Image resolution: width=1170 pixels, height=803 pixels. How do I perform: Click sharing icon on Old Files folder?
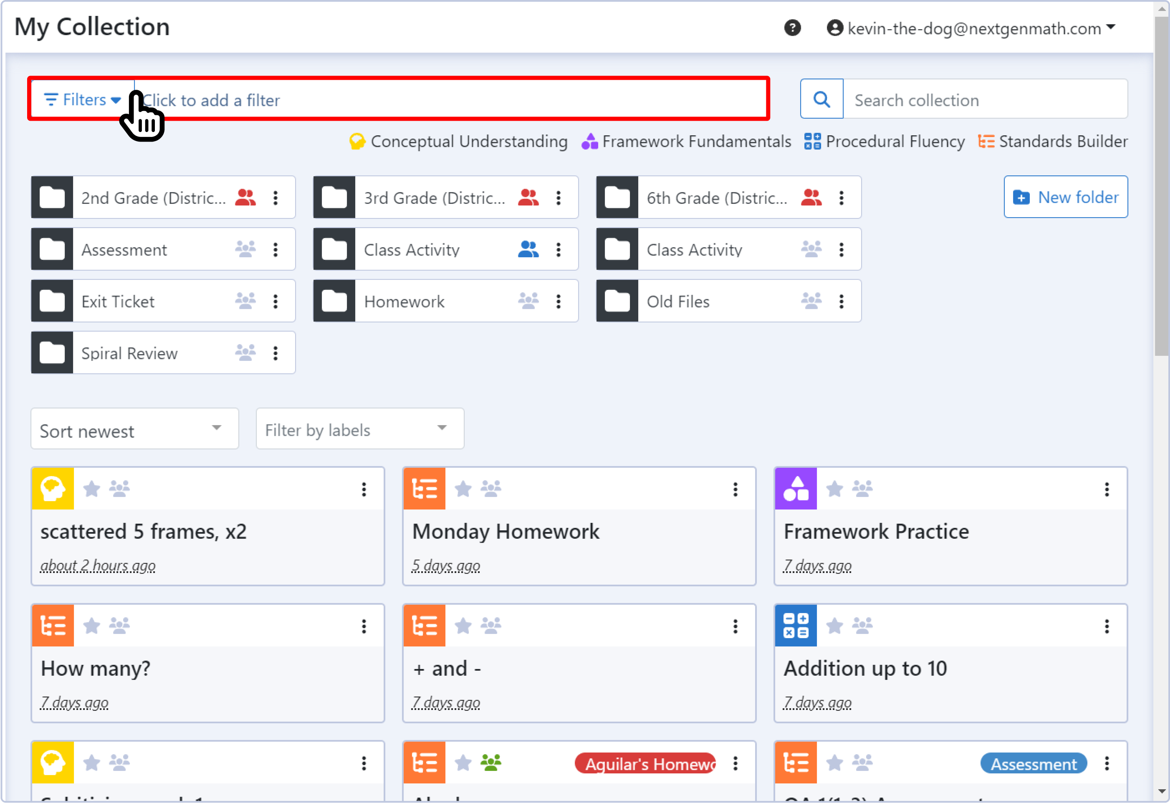pos(811,301)
